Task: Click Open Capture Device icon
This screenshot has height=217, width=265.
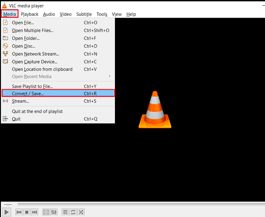Action: point(5,61)
